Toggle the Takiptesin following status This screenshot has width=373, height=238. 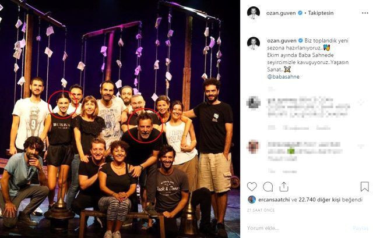[x=321, y=13]
